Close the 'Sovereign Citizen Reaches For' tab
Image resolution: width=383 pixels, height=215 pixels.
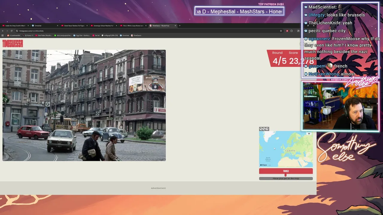point(116,26)
